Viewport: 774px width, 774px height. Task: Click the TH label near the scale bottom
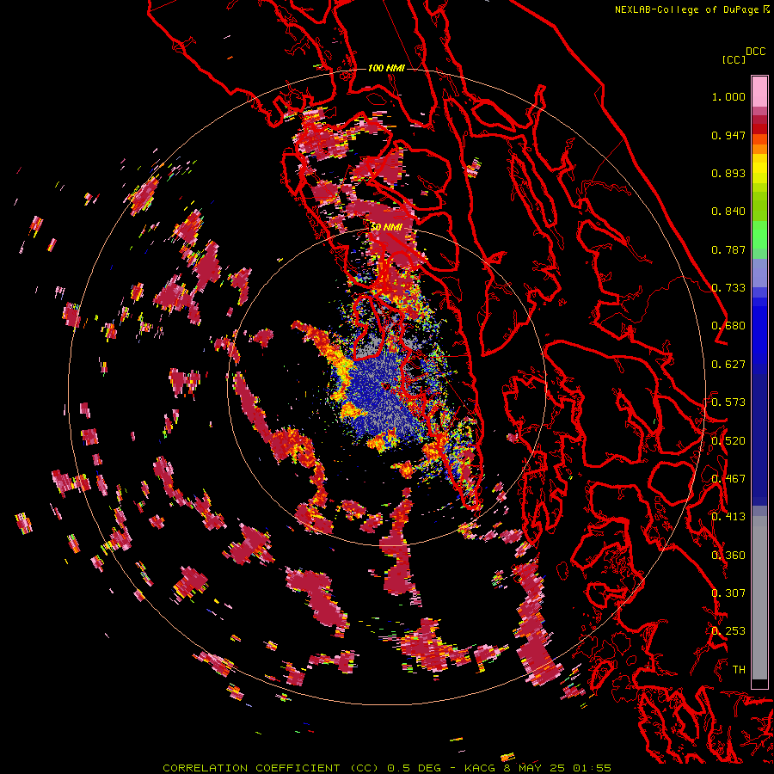739,670
